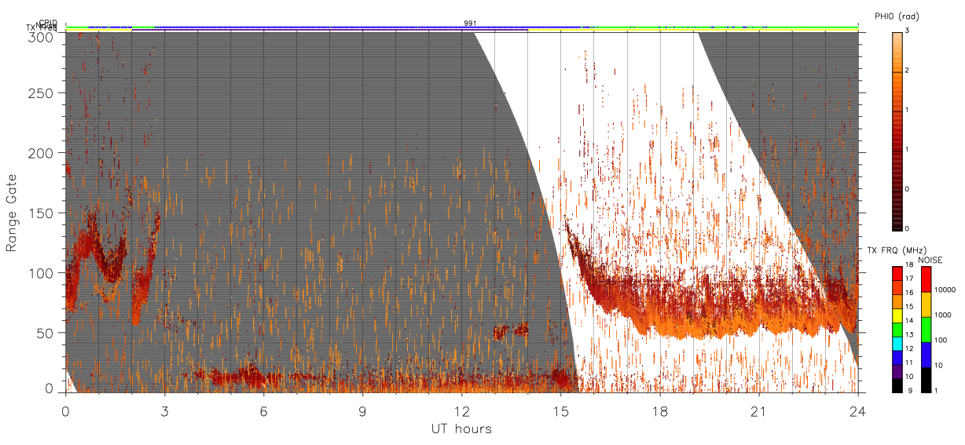
Task: Click the red swatch in NOISE legend
Action: (x=926, y=279)
